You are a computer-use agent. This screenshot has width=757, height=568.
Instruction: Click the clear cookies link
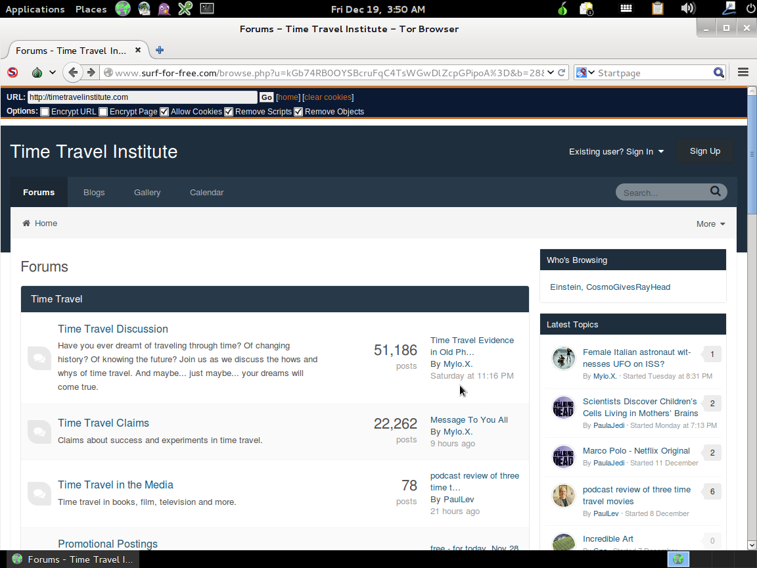point(328,97)
